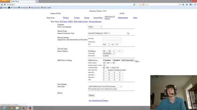The image size is (197, 110).
Task: Go to DDNS subpage
Action: pos(70,22)
